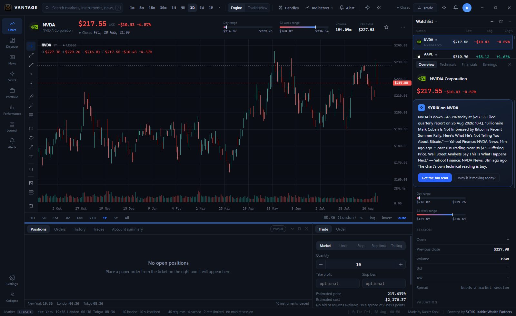Open the Watchlist name dropdown
The width and height of the screenshot is (516, 316).
426,22
